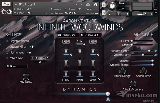This screenshot has height=103, width=160.
Task: Enable the Legato Bypass option
Action: pyautogui.click(x=7, y=41)
